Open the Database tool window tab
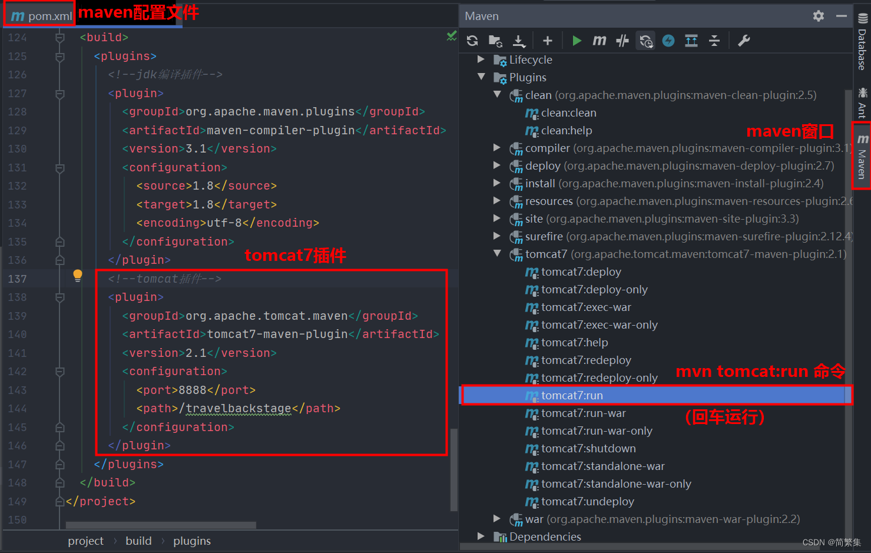This screenshot has width=871, height=553. (x=862, y=41)
